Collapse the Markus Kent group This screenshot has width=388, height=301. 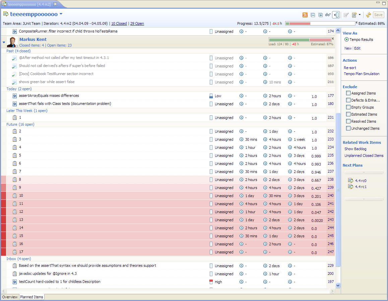pyautogui.click(x=4, y=42)
